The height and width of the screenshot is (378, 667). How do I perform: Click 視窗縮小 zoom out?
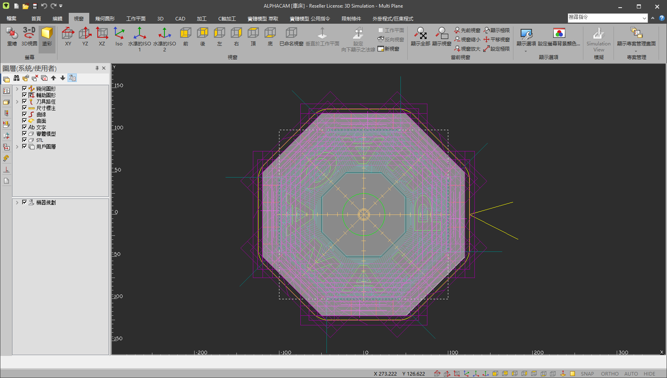[x=467, y=39]
